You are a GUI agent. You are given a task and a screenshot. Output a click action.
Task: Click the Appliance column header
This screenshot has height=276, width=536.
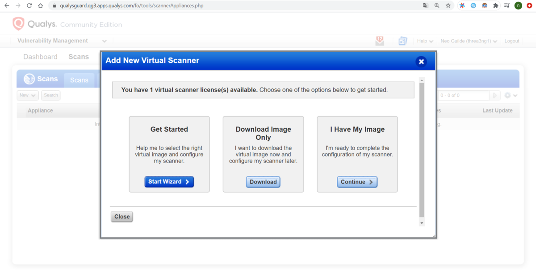click(40, 111)
